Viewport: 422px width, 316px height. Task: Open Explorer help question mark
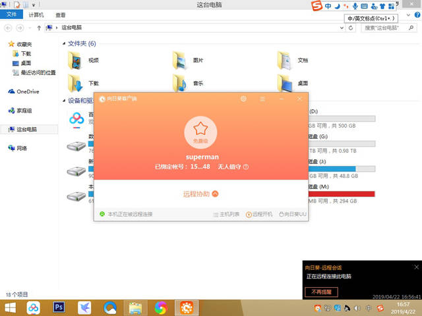[417, 14]
